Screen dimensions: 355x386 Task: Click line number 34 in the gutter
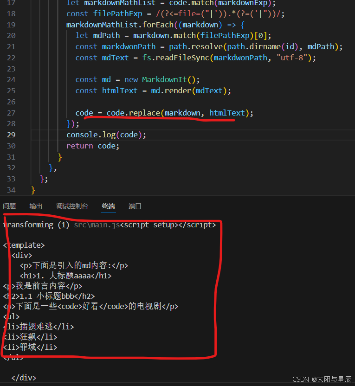coord(11,190)
